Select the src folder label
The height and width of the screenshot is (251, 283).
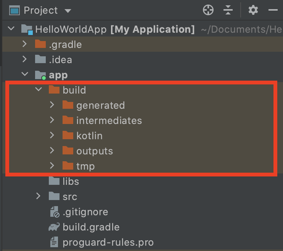pyautogui.click(x=70, y=197)
